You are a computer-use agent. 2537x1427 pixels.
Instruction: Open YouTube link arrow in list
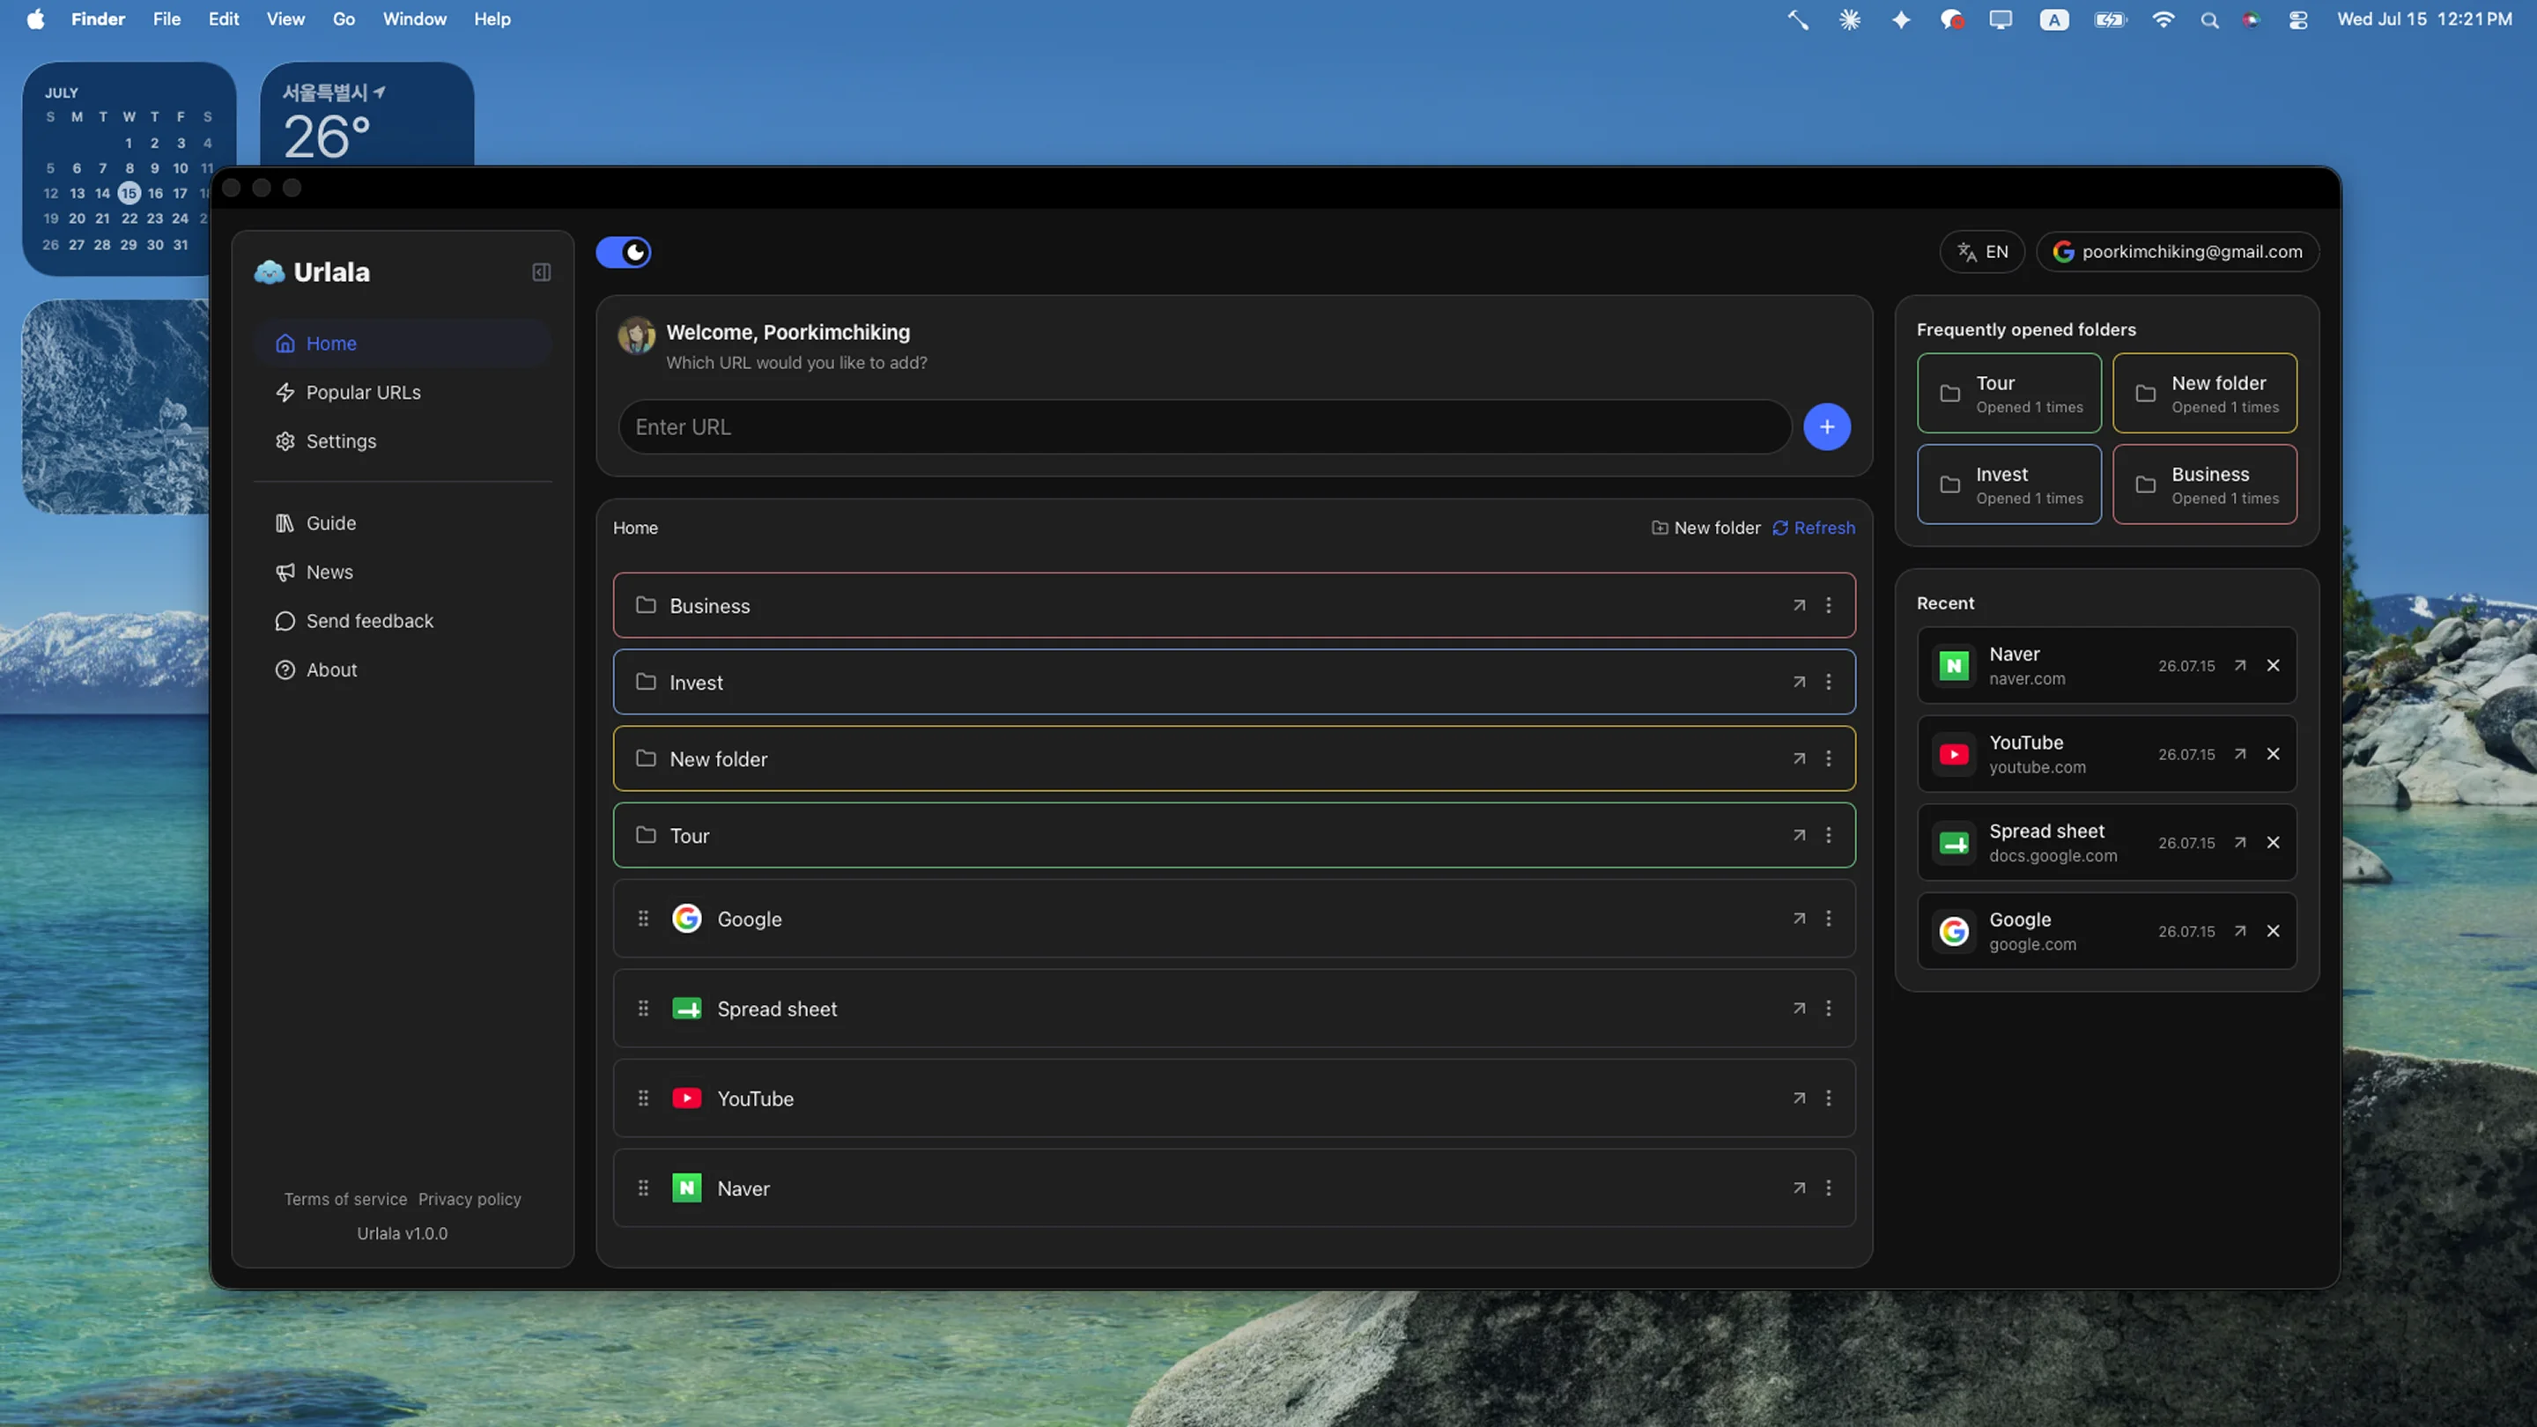(1800, 1099)
